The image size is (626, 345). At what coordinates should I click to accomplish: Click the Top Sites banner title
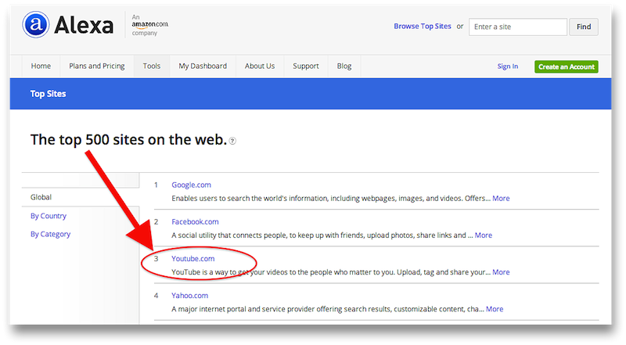pyautogui.click(x=48, y=94)
